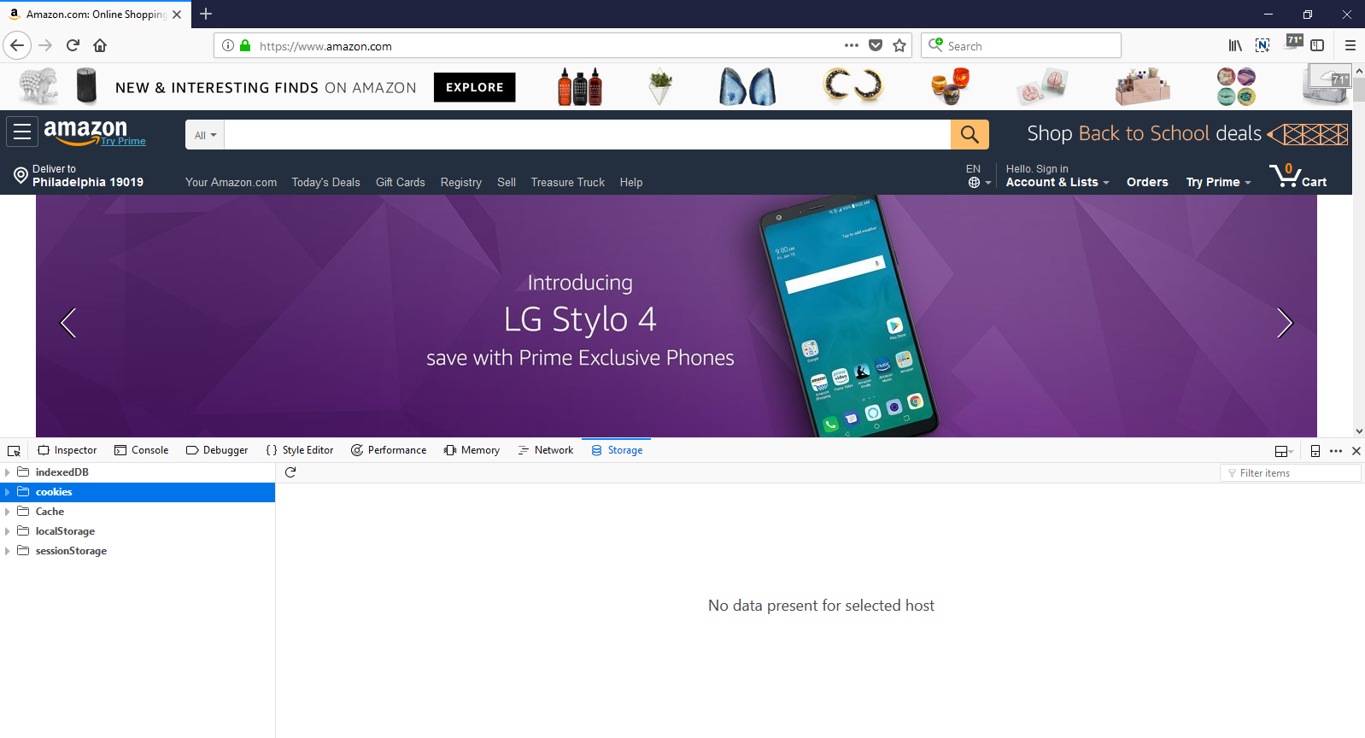Open the Network tab

tap(545, 450)
